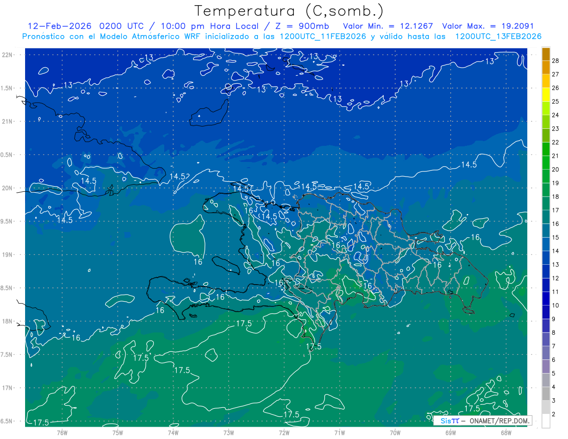The image size is (568, 439).
Task: Click "Valor Min. = 12.1267" in header
Action: click(x=388, y=26)
